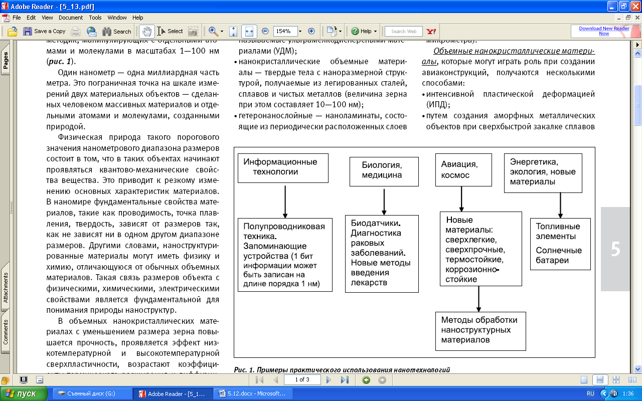
Task: Zoom in with the plus button
Action: point(311,31)
